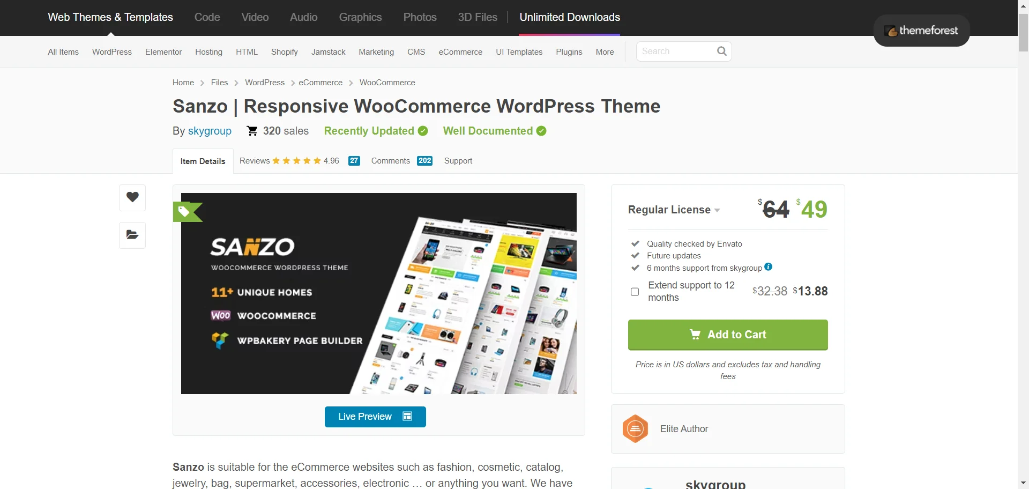Click the 27 reviews count badge
Image resolution: width=1029 pixels, height=489 pixels.
click(x=354, y=161)
